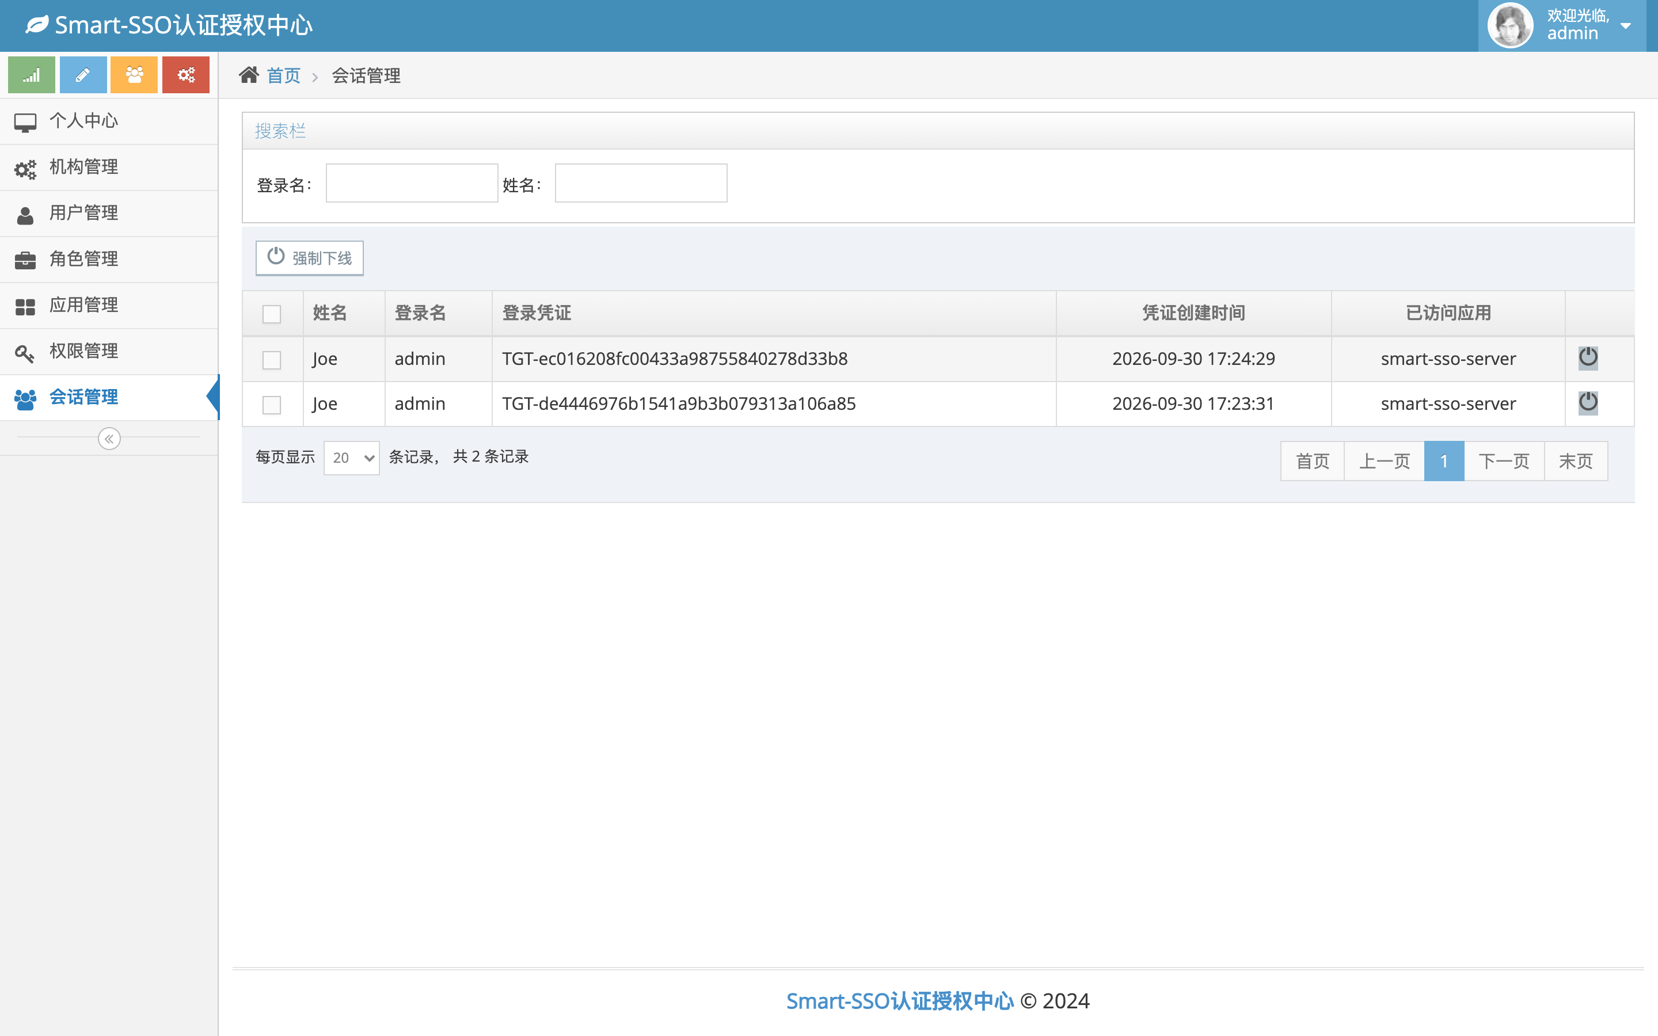Focus the 姓名 search input
Screen dimensions: 1658x1036
pos(641,183)
